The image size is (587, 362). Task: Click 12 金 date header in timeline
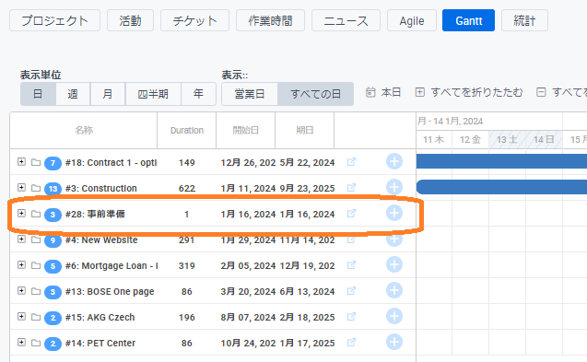click(x=470, y=140)
